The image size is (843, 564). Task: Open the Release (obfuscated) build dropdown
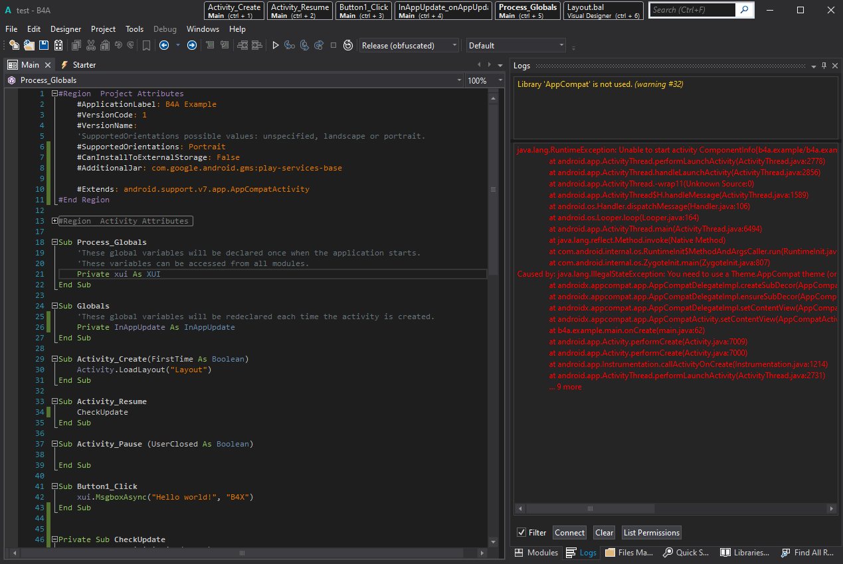pyautogui.click(x=454, y=46)
